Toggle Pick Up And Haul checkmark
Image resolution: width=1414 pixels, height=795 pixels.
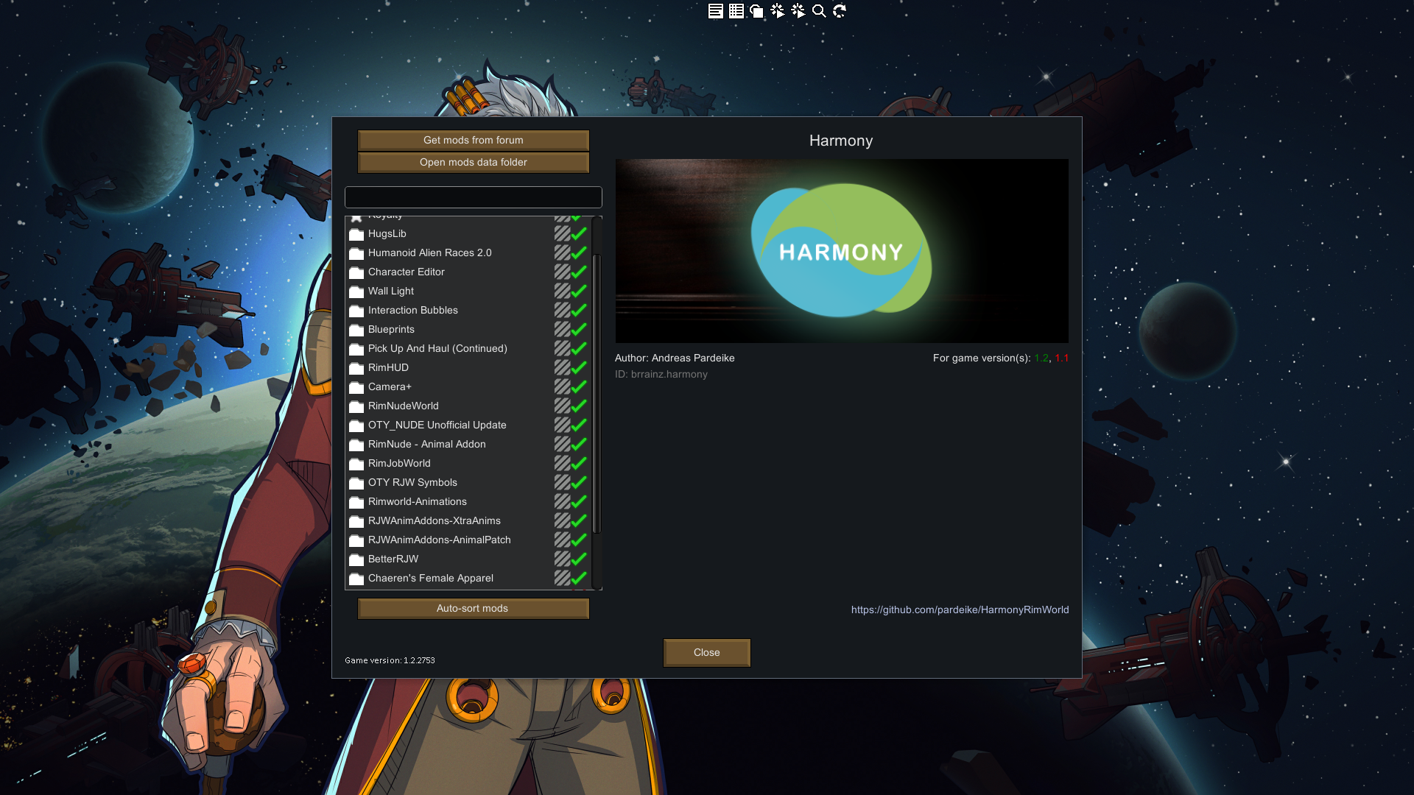click(579, 348)
